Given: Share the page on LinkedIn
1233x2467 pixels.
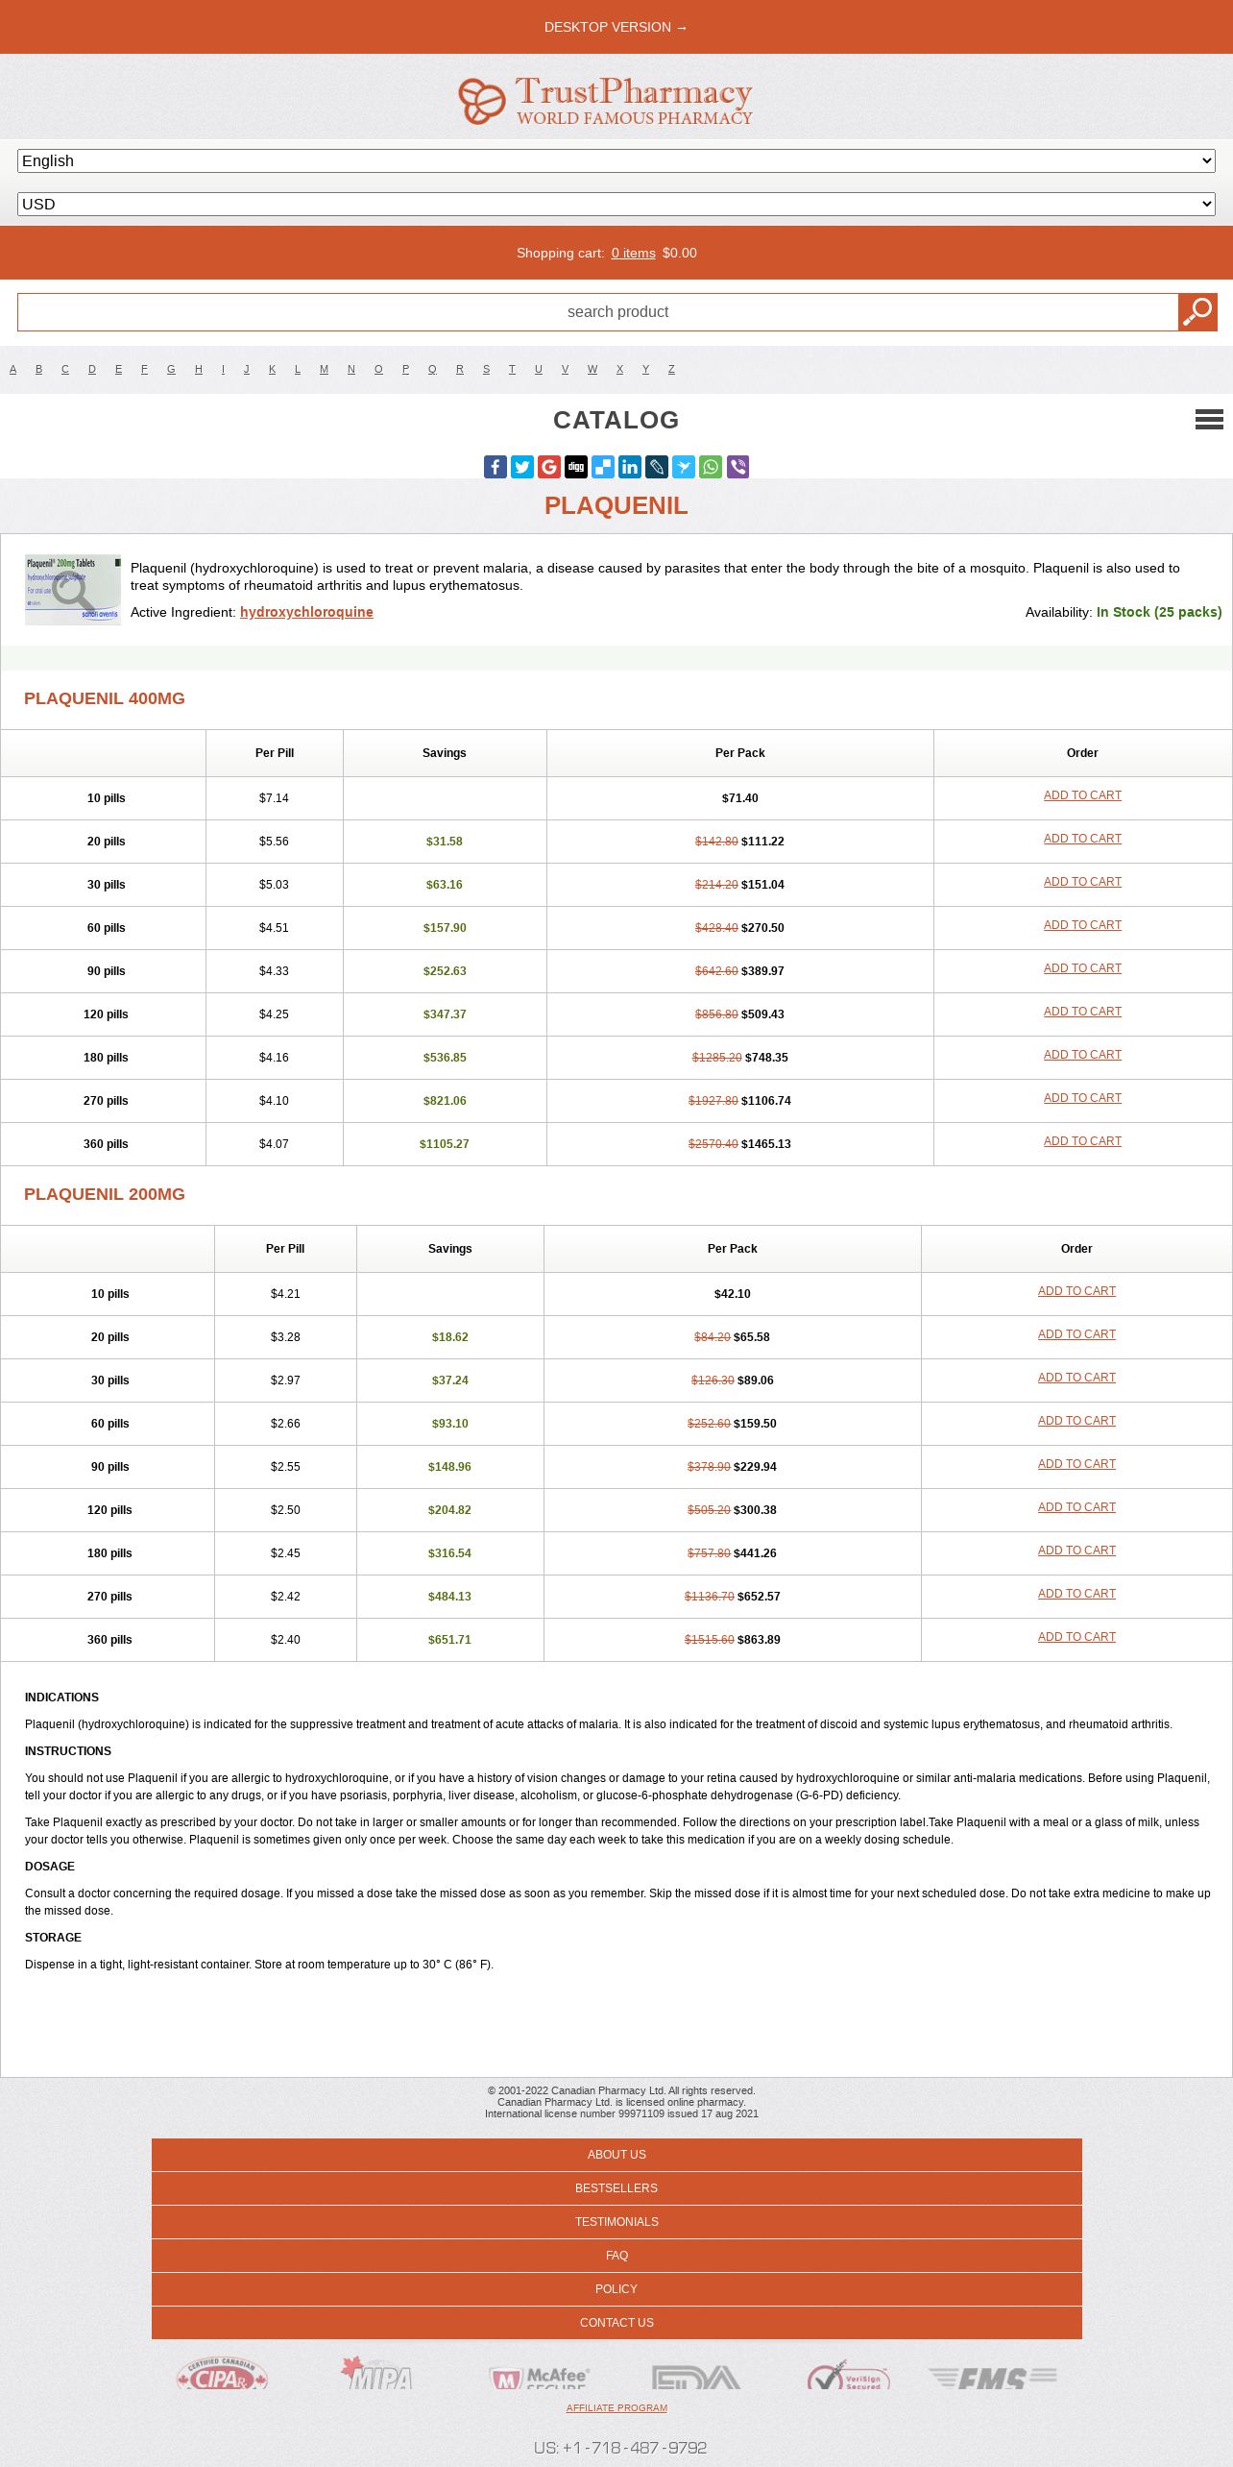Looking at the screenshot, I should (x=630, y=467).
